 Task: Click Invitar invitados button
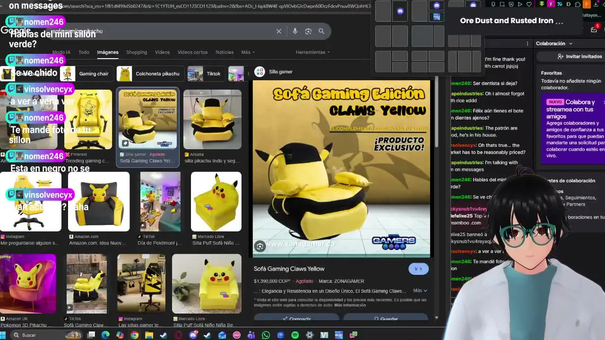click(x=579, y=56)
